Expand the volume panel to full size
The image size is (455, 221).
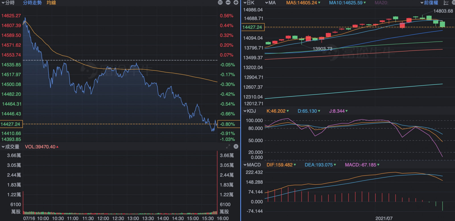228,146
